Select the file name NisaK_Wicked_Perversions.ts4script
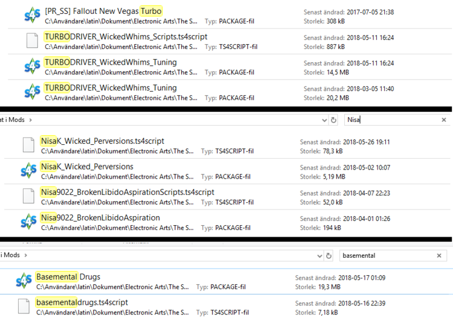Screen dimensions: 453x320 point(102,141)
